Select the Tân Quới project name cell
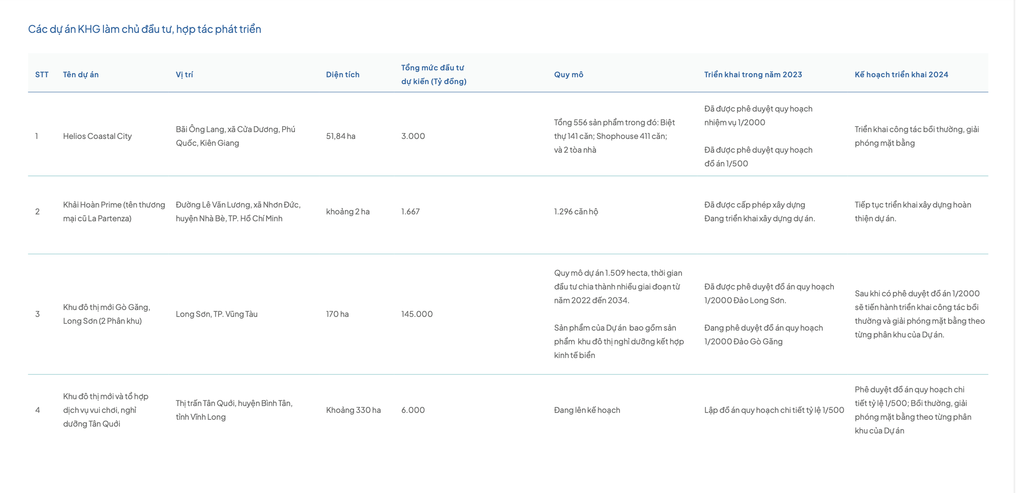Image resolution: width=1016 pixels, height=493 pixels. click(106, 410)
